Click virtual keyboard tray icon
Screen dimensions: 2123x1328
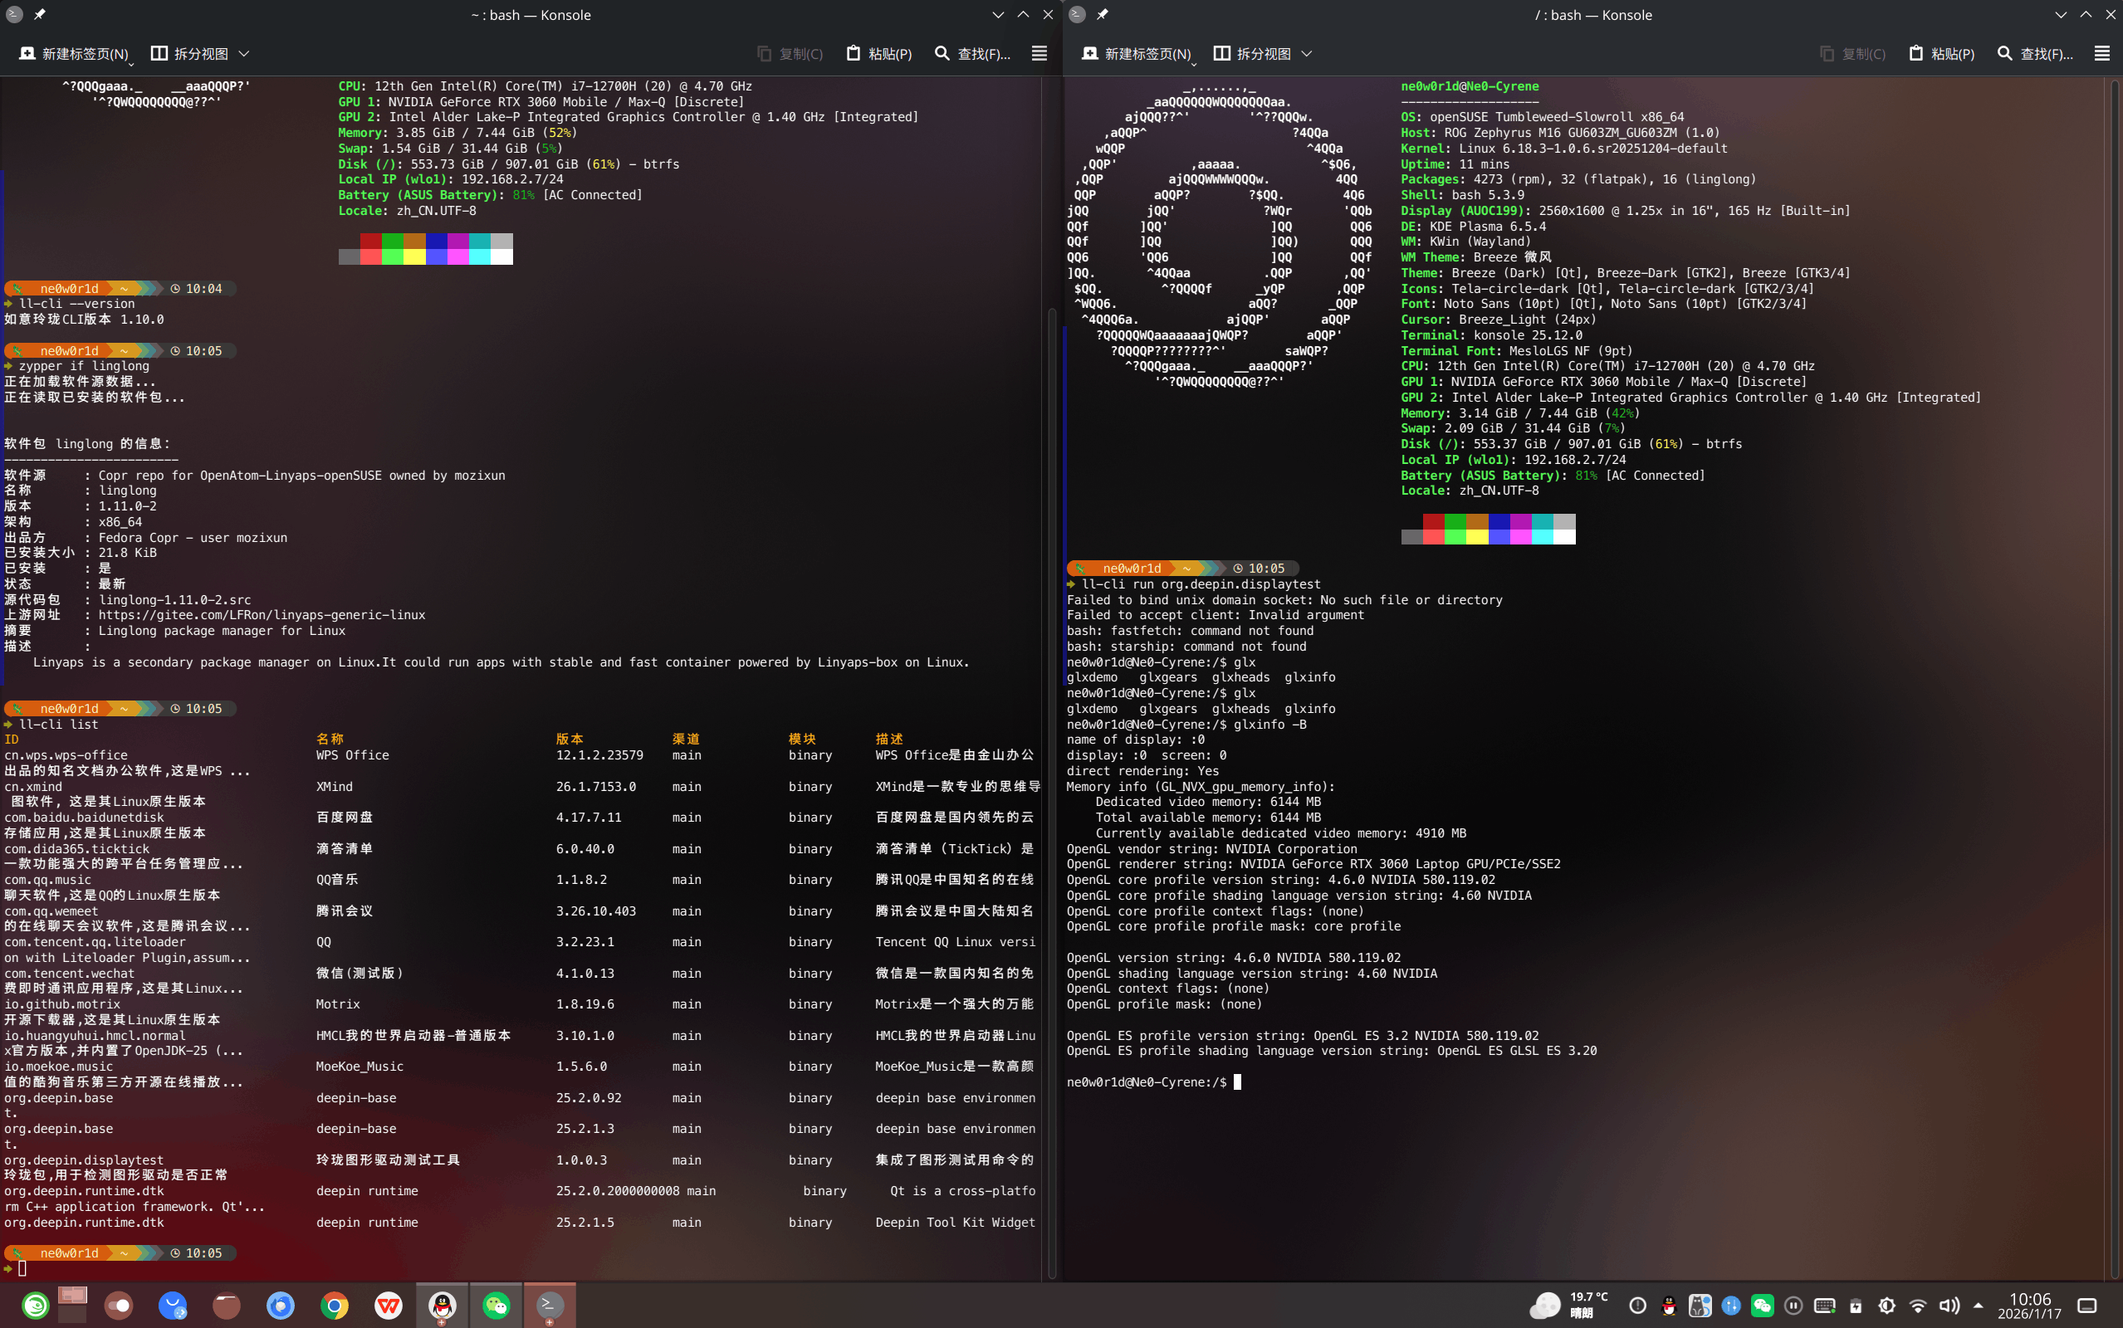tap(1824, 1305)
